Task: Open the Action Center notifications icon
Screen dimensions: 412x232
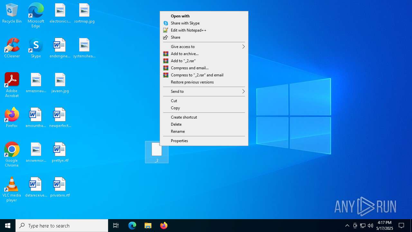Action: [401, 226]
